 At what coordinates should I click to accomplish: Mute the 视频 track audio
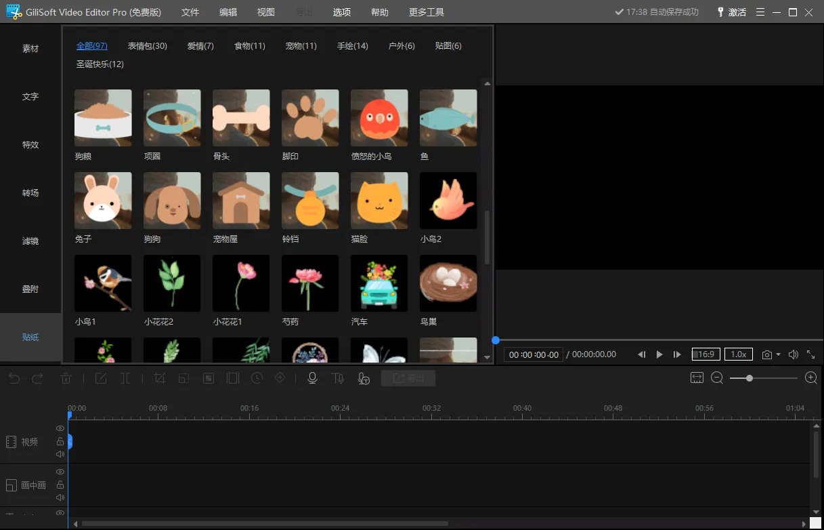coord(60,454)
